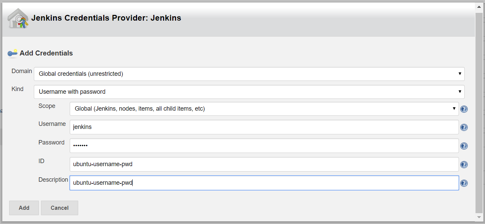Expand the Domain dropdown
The image size is (485, 224).
tap(249, 74)
